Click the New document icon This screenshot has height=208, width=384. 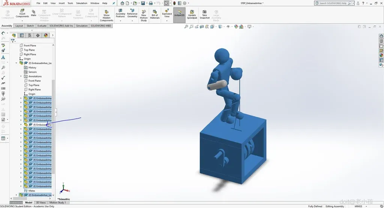(127, 3)
